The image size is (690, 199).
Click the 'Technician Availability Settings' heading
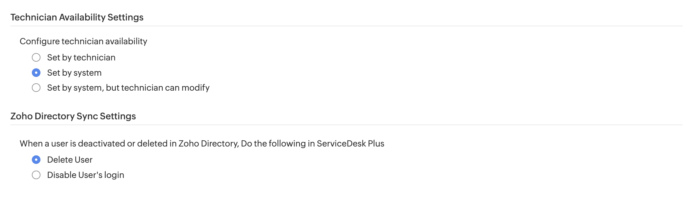(77, 17)
